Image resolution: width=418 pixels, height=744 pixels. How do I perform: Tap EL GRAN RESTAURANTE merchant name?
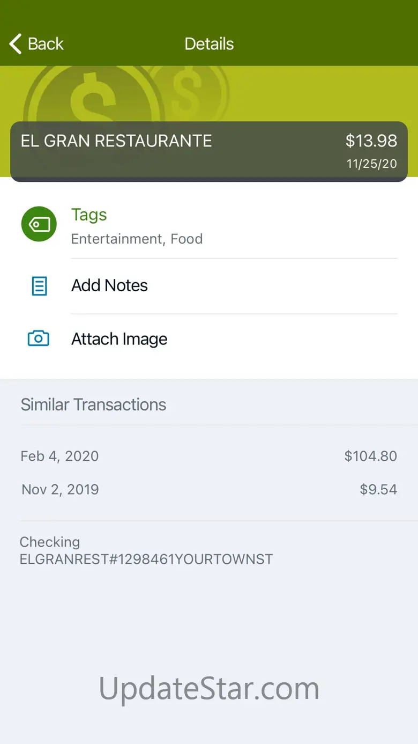tap(116, 141)
